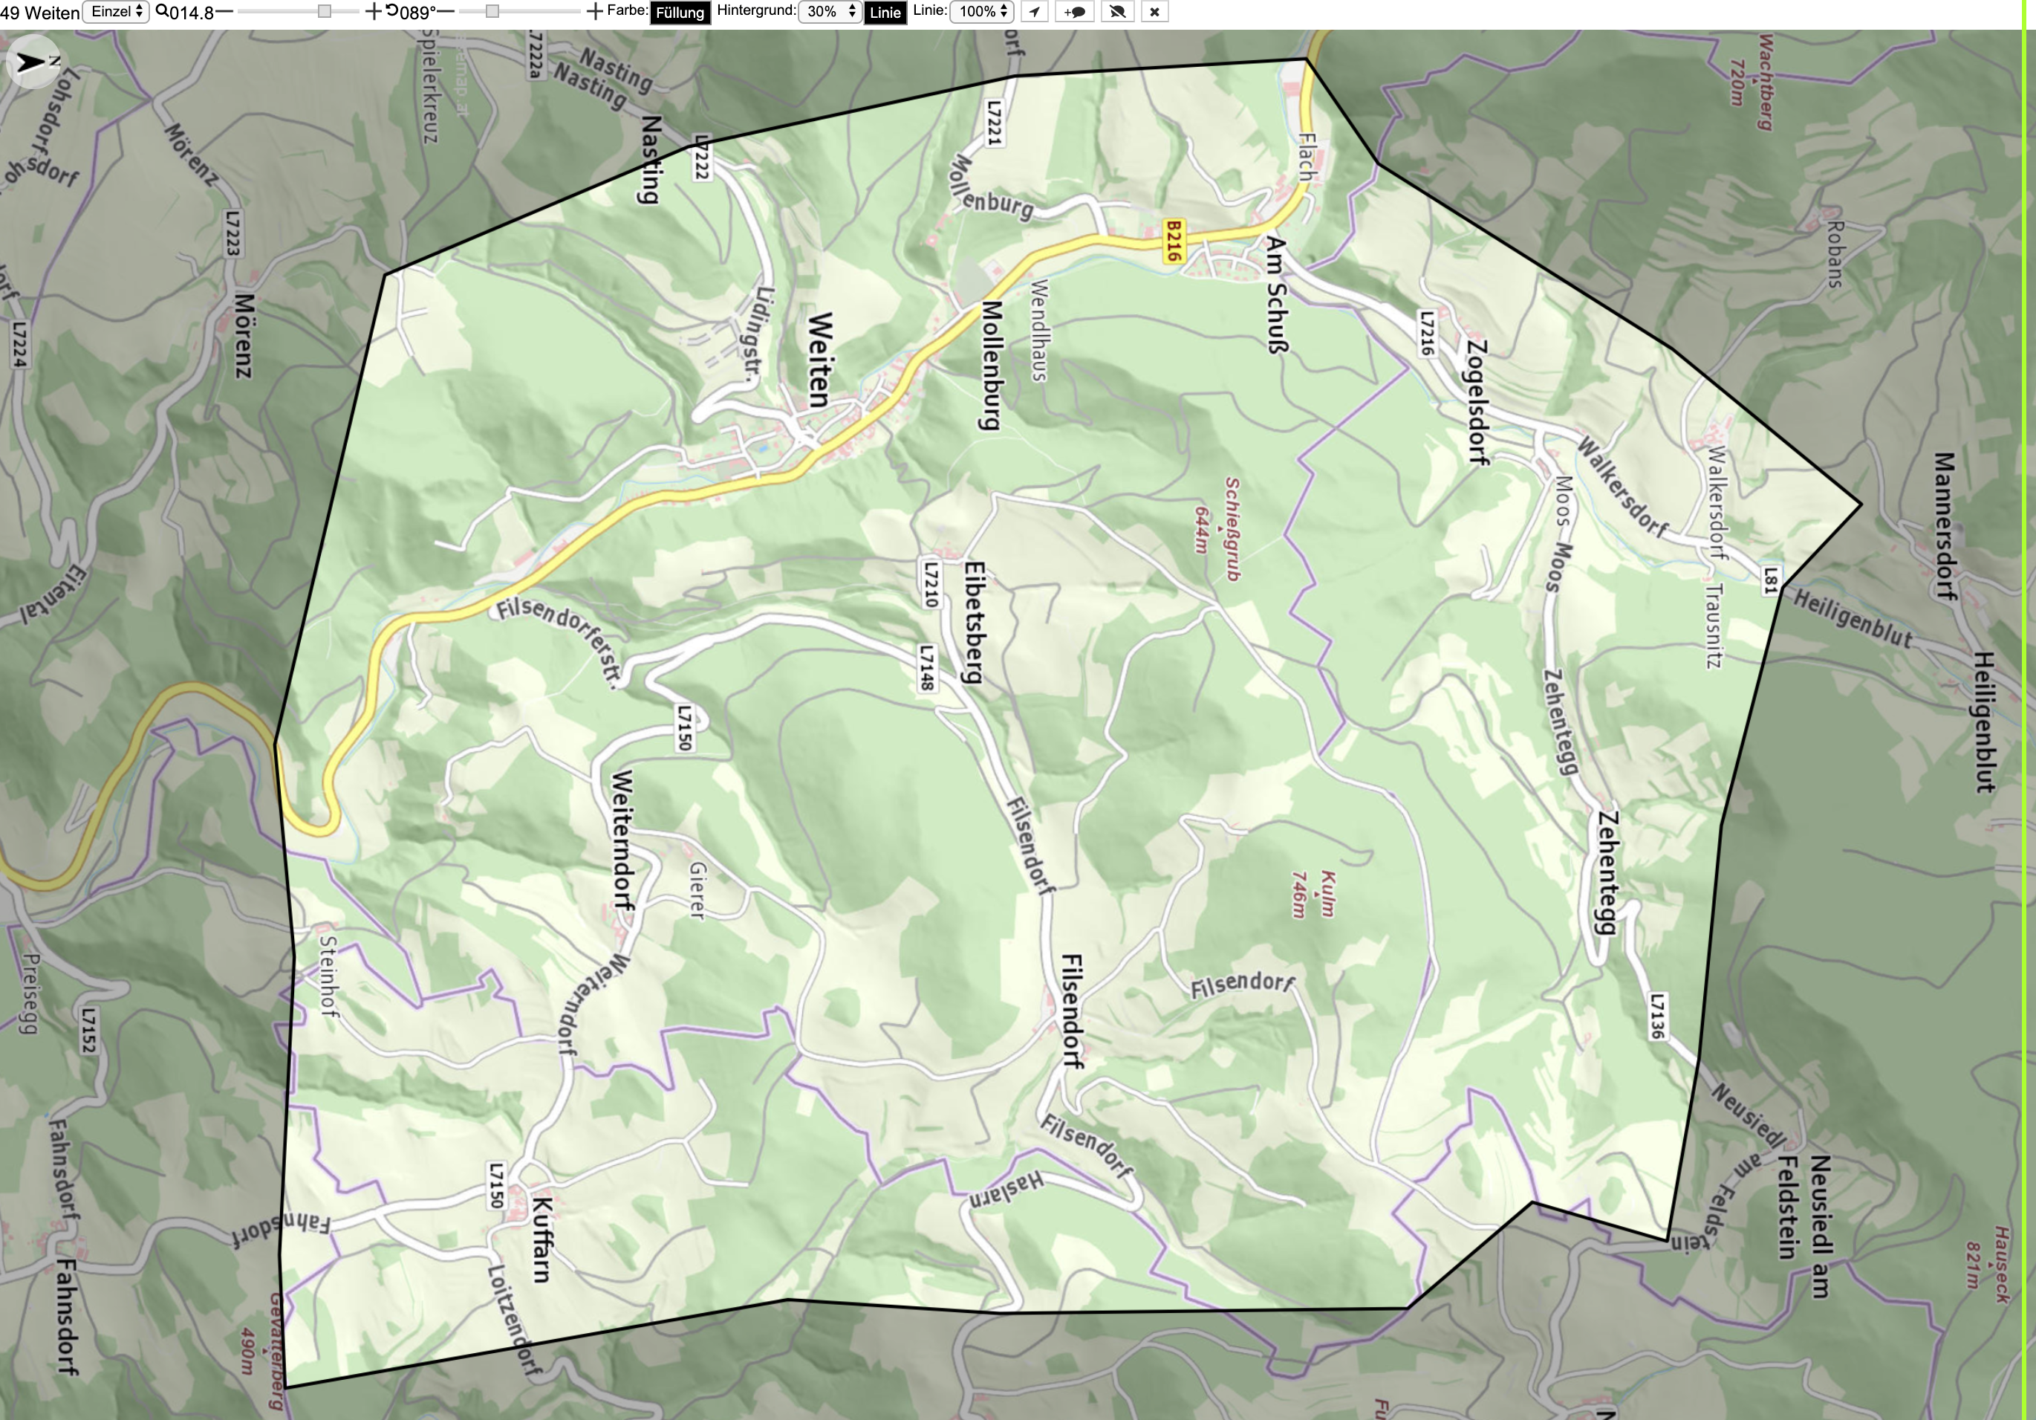Click the X close toolbar button
This screenshot has height=1420, width=2036.
[x=1154, y=12]
